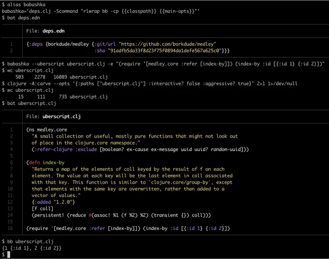The height and width of the screenshot is (259, 329).
Task: Click the '(defn index-by' line
Action: pos(45,162)
